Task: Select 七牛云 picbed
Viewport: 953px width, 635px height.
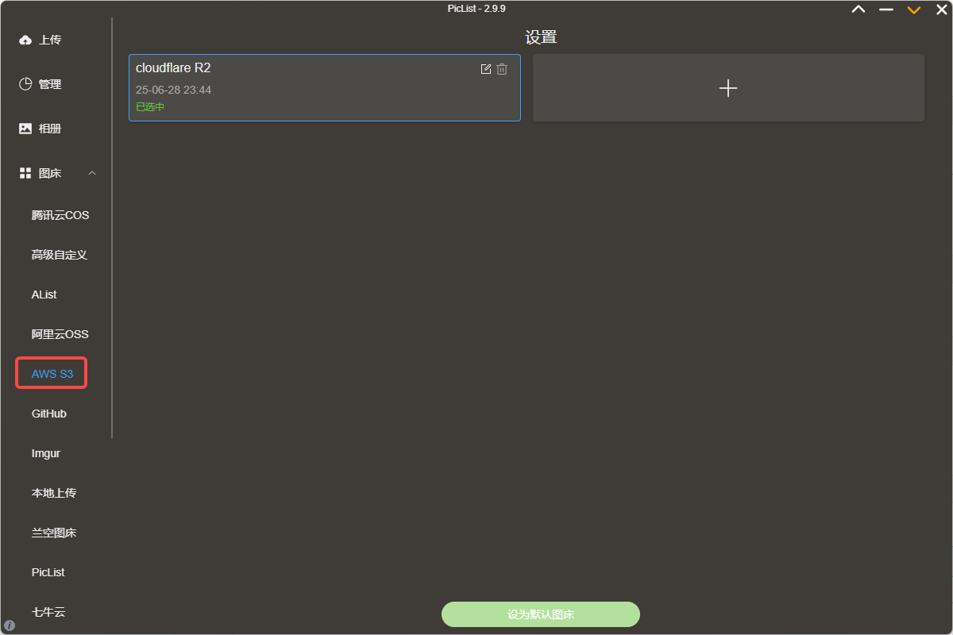Action: point(48,612)
